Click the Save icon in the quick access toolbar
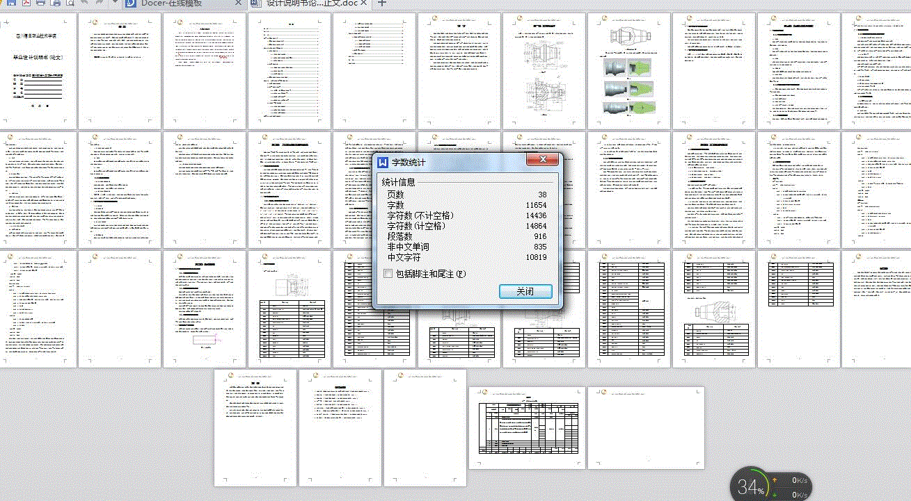This screenshot has height=501, width=911. [11, 3]
